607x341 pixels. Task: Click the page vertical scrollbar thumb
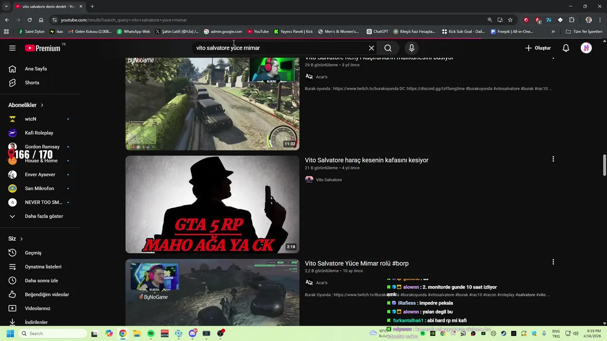[604, 165]
